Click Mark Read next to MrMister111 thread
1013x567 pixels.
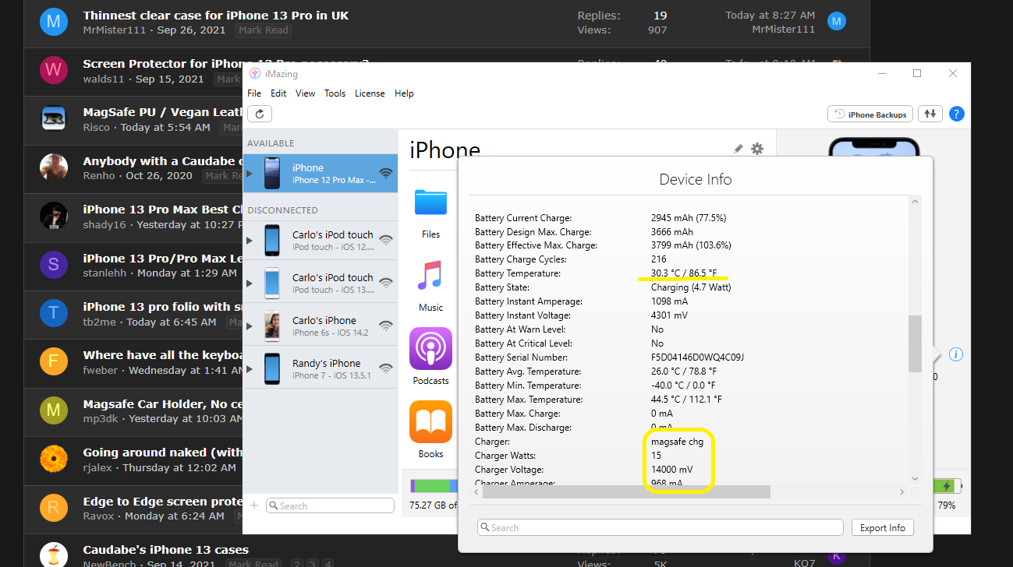click(x=264, y=30)
